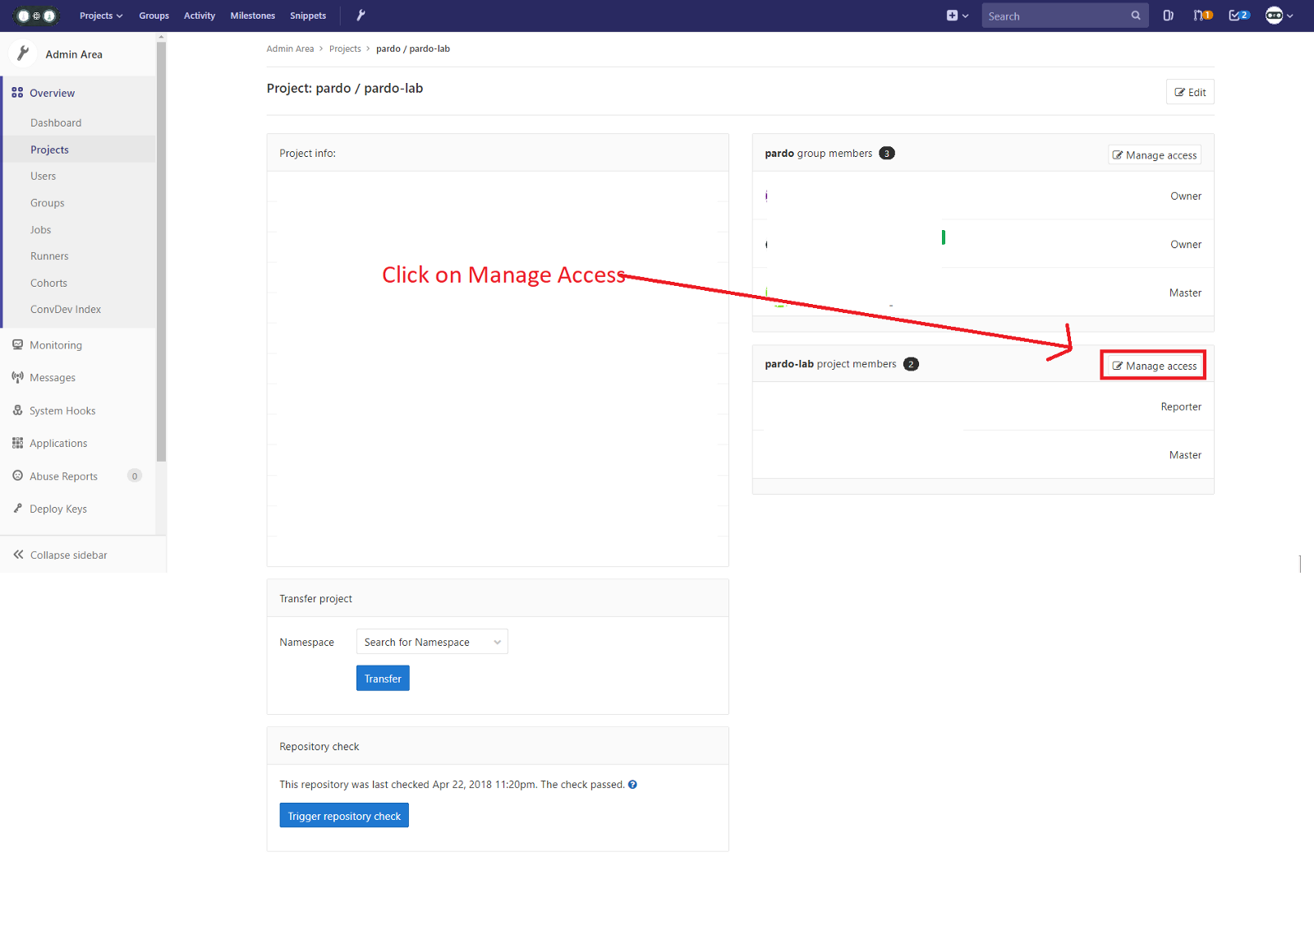This screenshot has width=1314, height=940.
Task: Open Activity in the top navbar
Action: click(x=200, y=16)
